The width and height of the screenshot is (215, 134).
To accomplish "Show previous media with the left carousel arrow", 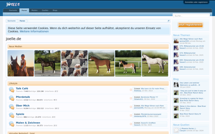I will (x=11, y=63).
